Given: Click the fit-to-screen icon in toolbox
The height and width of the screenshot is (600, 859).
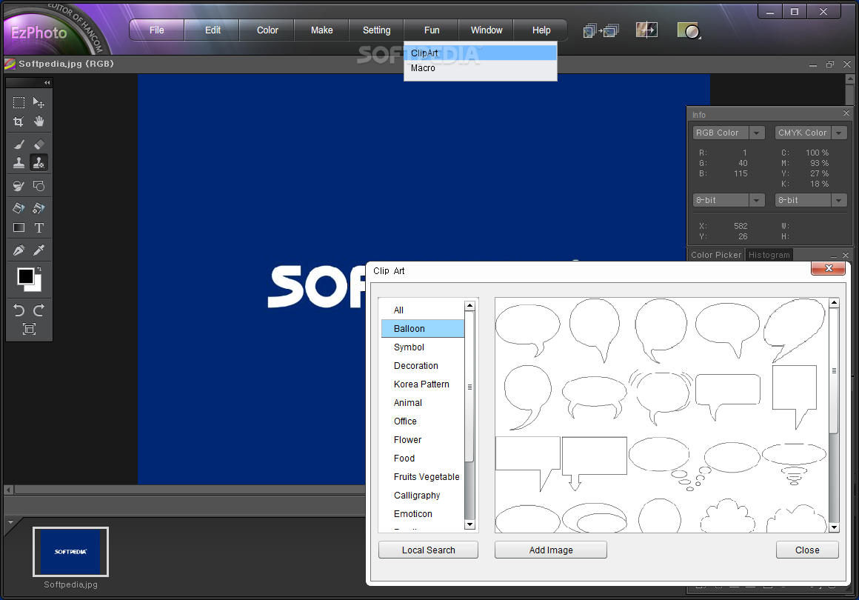Looking at the screenshot, I should pyautogui.click(x=29, y=329).
